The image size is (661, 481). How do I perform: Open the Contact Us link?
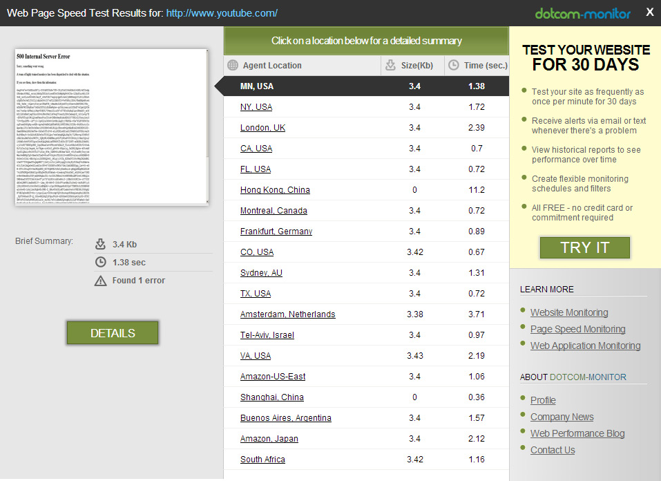click(x=553, y=450)
